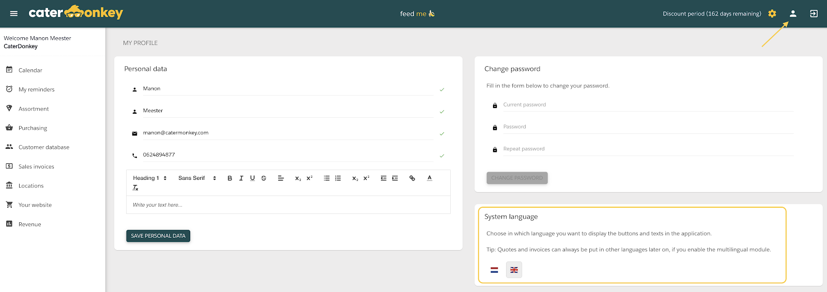Toggle strikethrough formatting
The height and width of the screenshot is (292, 827).
click(264, 178)
